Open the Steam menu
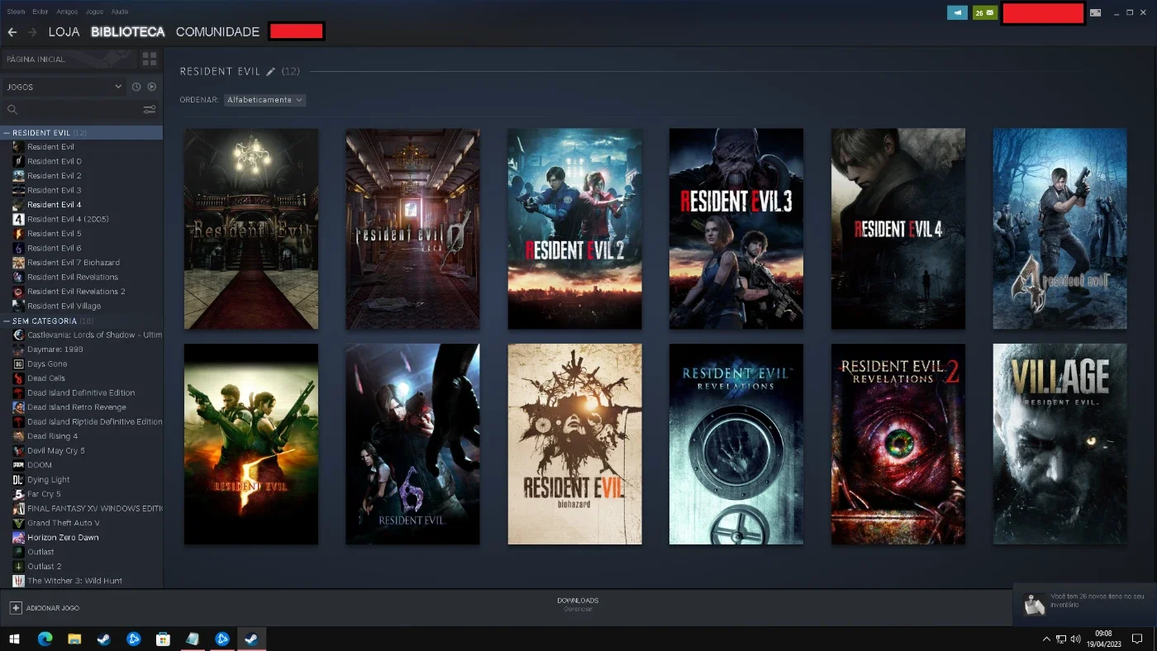This screenshot has height=651, width=1157. pyautogui.click(x=16, y=12)
